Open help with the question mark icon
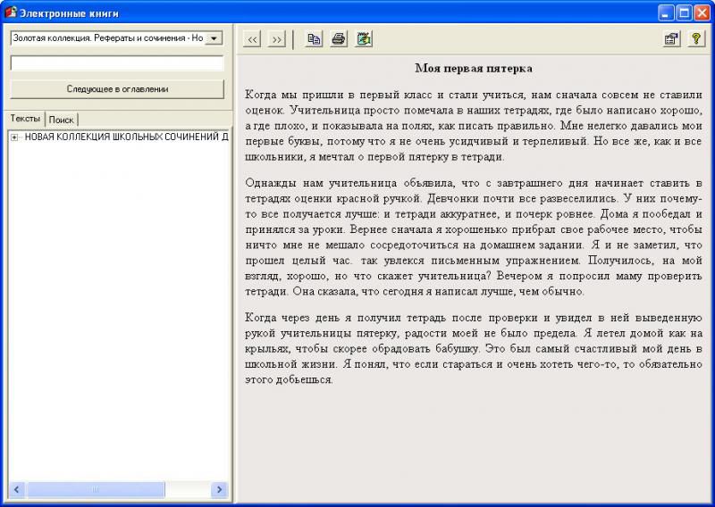 (x=695, y=39)
